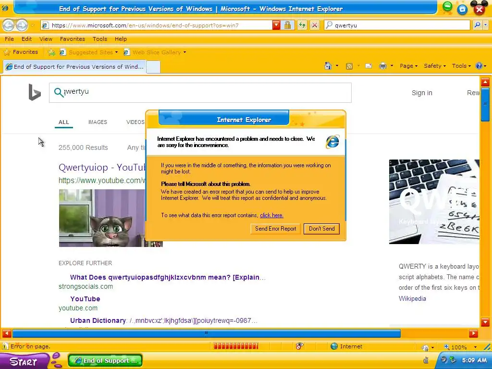Click the Sign in link
The image size is (492, 369).
point(422,93)
